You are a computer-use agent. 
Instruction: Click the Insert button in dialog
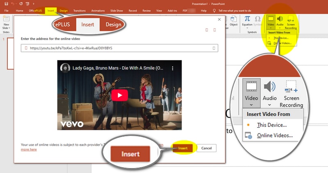tap(182, 148)
